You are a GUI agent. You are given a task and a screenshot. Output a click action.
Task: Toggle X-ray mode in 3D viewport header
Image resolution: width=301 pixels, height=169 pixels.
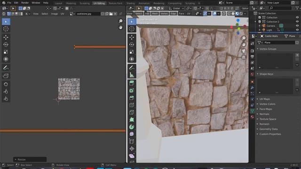point(224,14)
